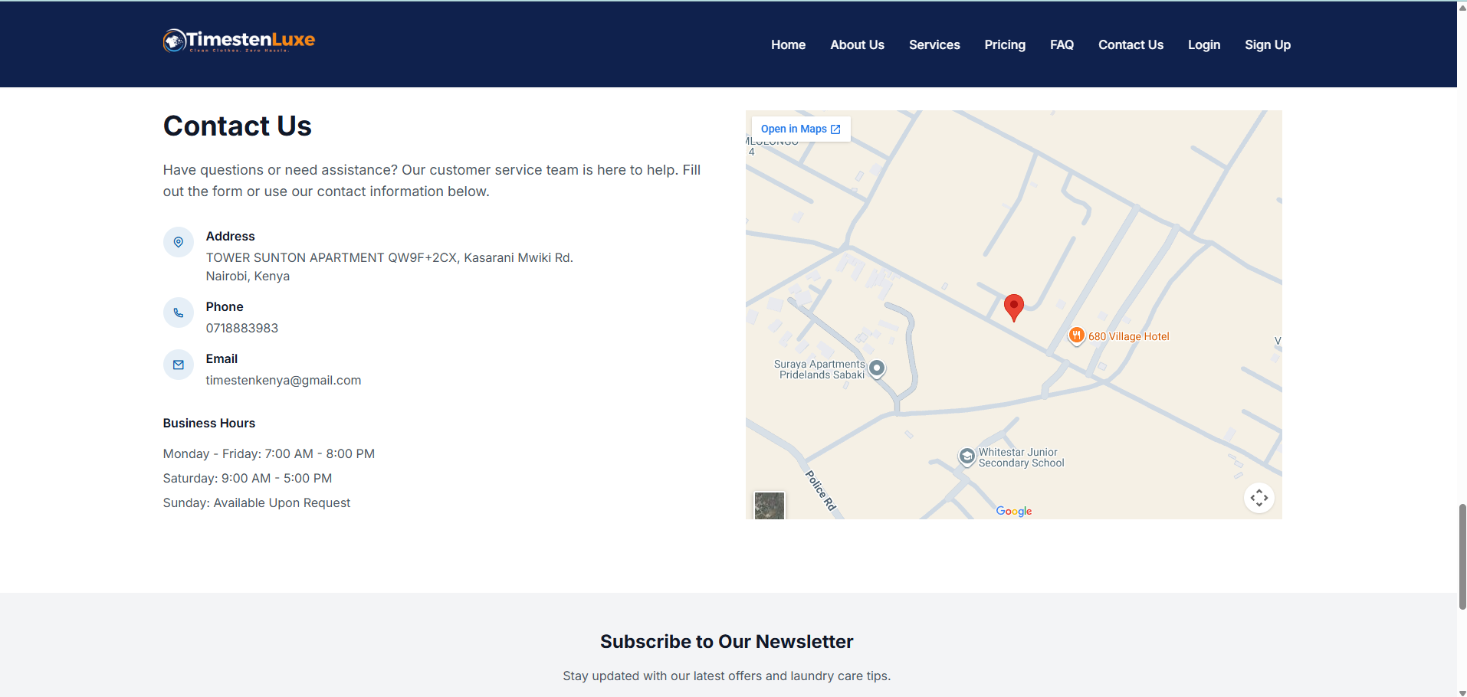Click the Sign Up link
This screenshot has height=697, width=1467.
(1268, 44)
